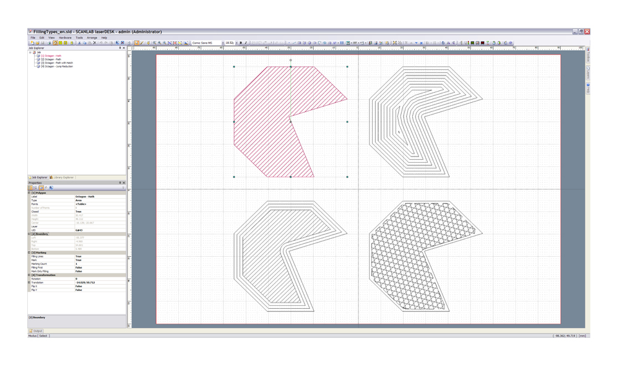Click the Delete (X) toolbar icon

tap(95, 43)
